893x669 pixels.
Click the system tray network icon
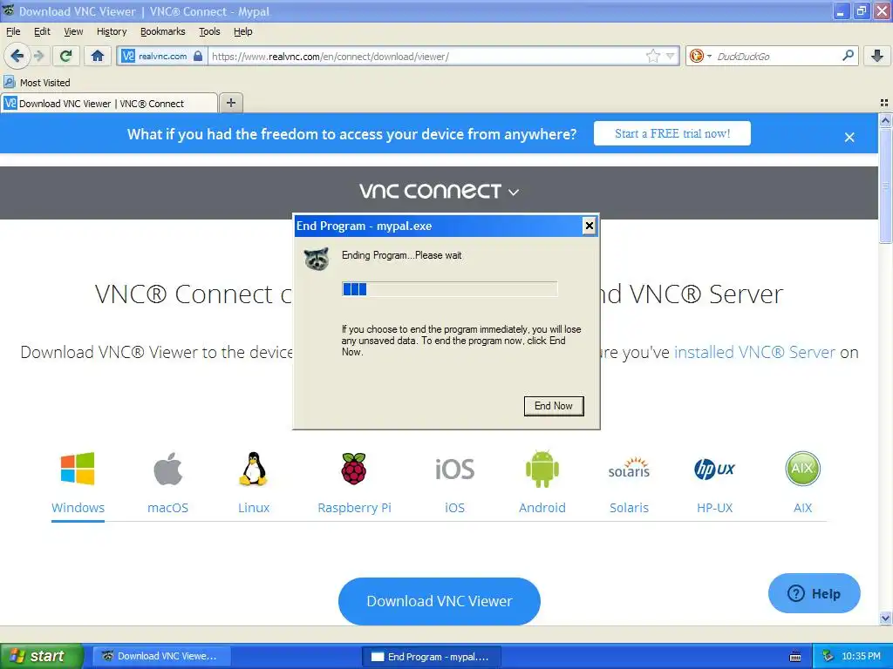coord(828,657)
